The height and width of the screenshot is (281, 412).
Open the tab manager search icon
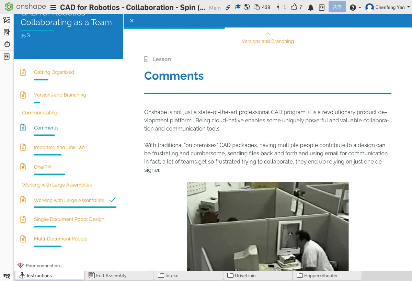(7, 276)
